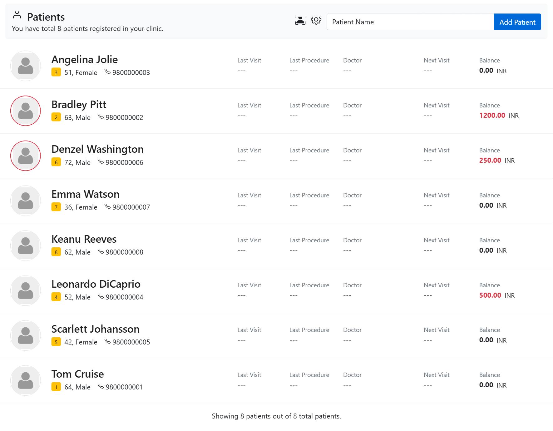Click phone number 9800000003
The height and width of the screenshot is (431, 553).
tap(131, 72)
